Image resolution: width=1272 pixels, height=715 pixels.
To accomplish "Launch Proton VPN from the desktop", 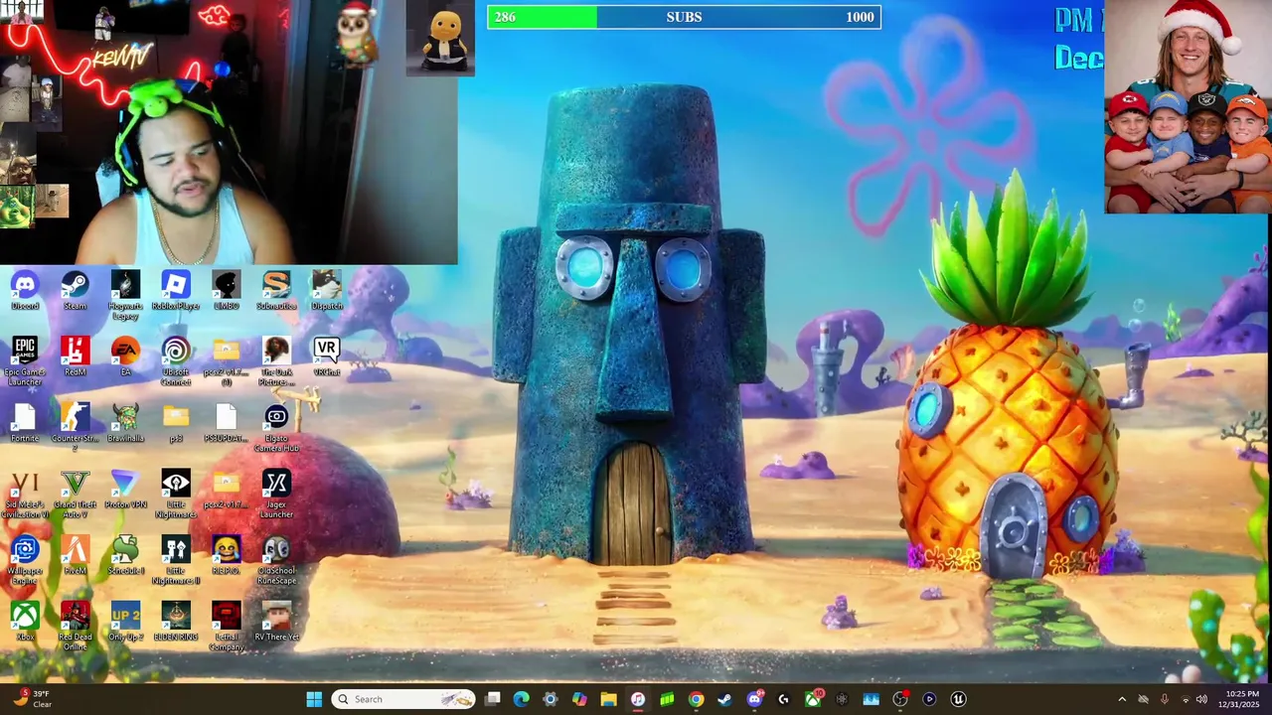I will [x=125, y=489].
